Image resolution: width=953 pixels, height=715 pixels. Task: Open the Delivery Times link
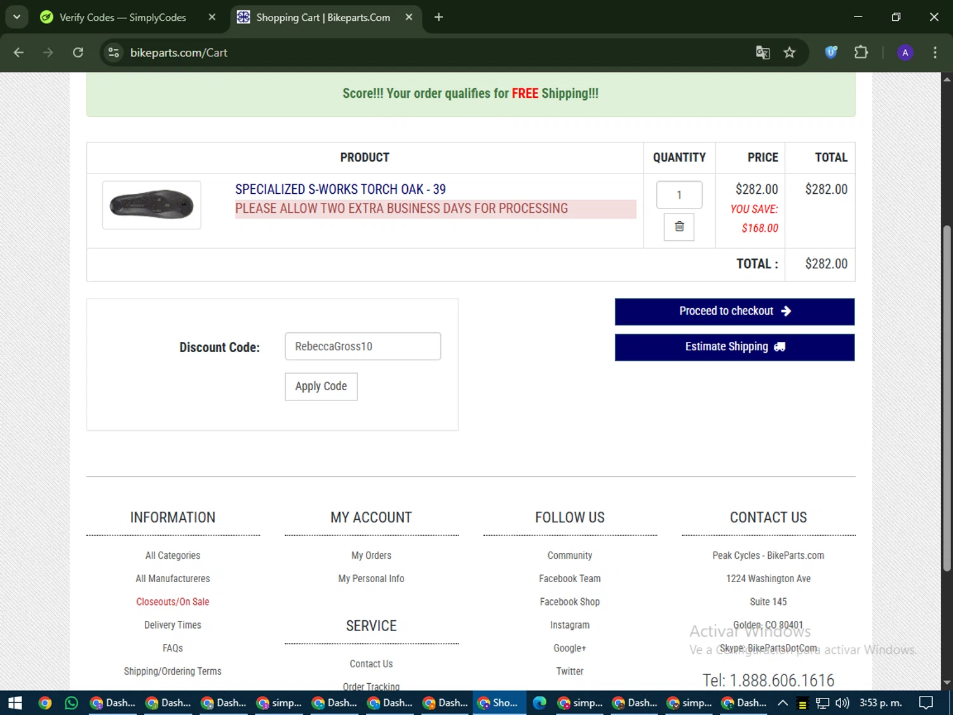(173, 625)
